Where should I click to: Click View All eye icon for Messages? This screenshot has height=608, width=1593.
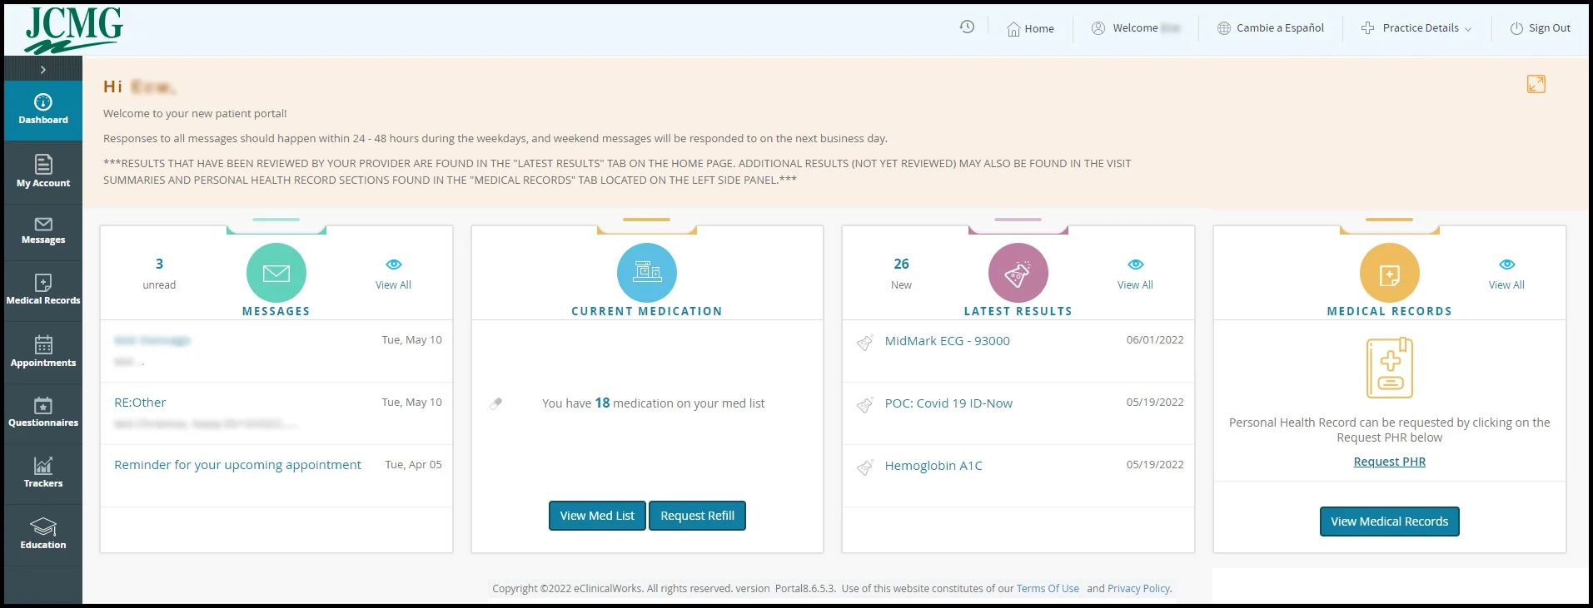(x=394, y=264)
